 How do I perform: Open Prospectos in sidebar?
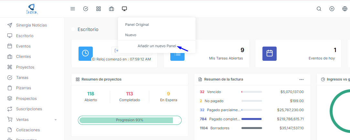27,99
